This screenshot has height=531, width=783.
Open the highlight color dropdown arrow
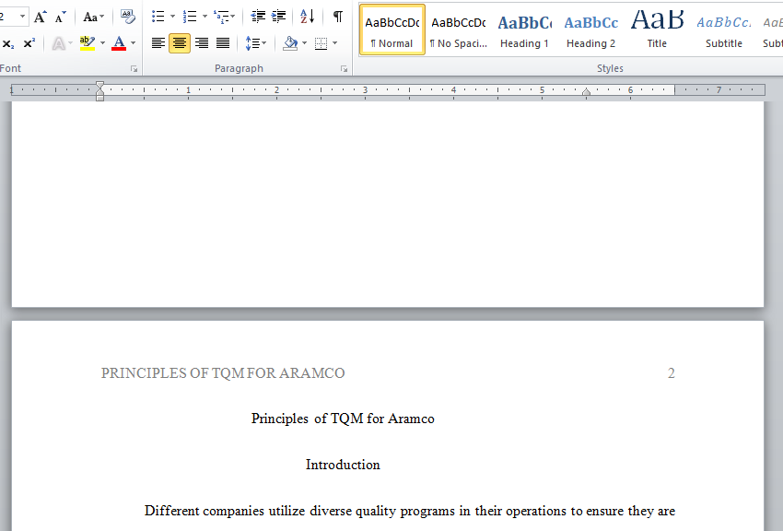[102, 44]
